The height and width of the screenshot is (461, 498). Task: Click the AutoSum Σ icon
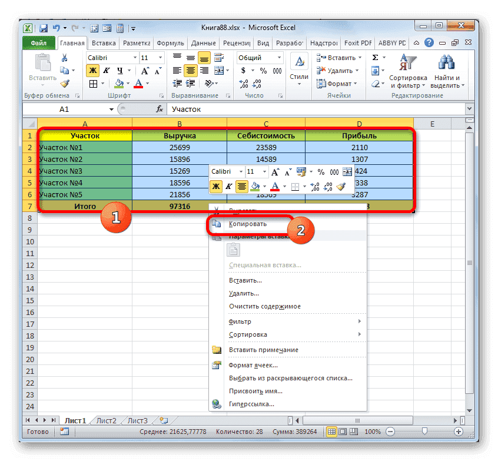click(375, 57)
